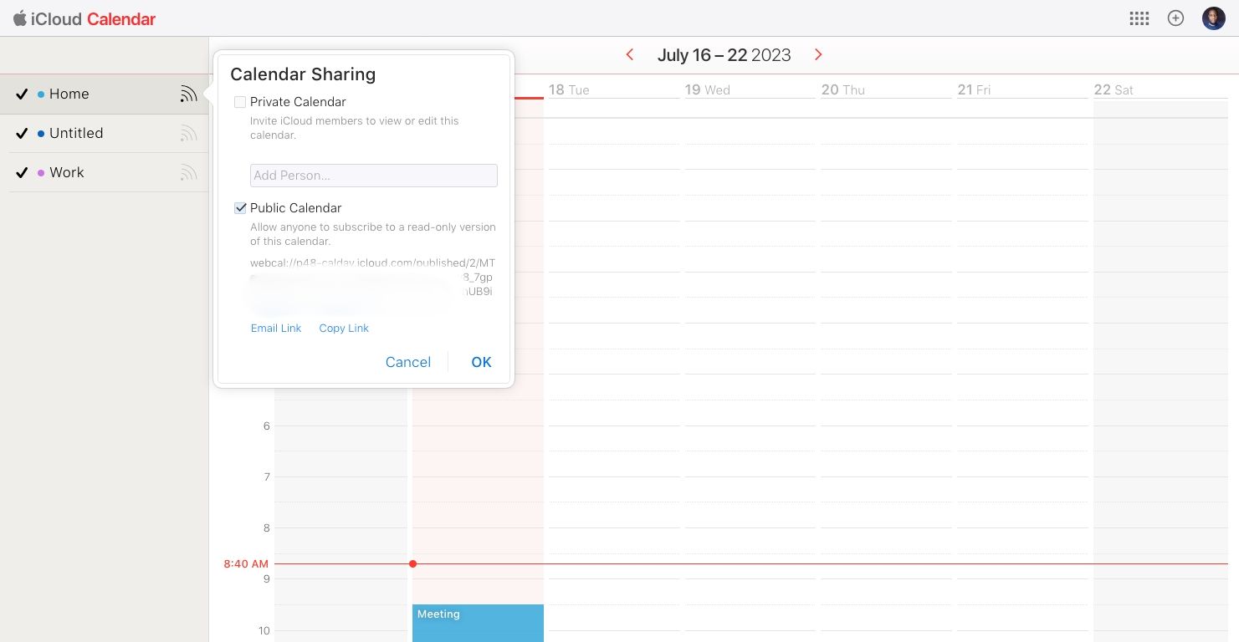Click the Apple logo in the header
1239x642 pixels.
(x=21, y=18)
